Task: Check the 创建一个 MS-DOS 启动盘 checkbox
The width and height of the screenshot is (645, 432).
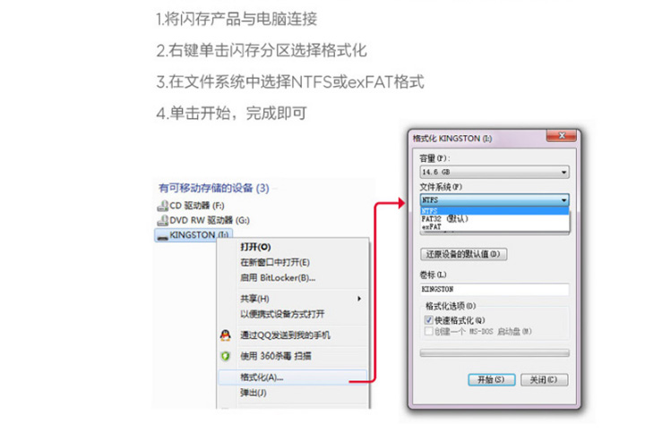Action: tap(428, 331)
